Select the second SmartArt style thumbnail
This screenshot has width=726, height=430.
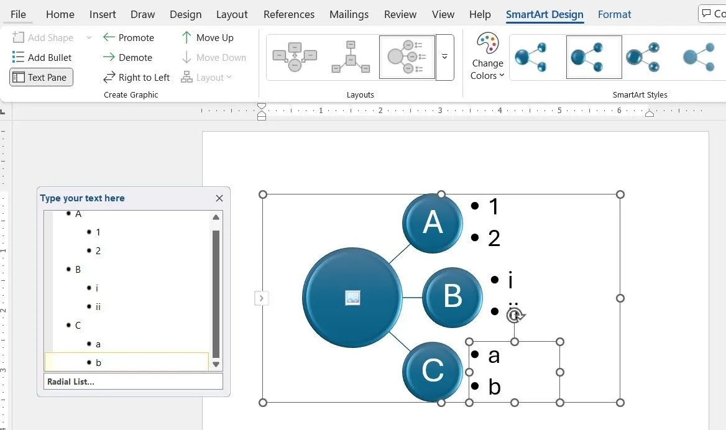point(594,57)
